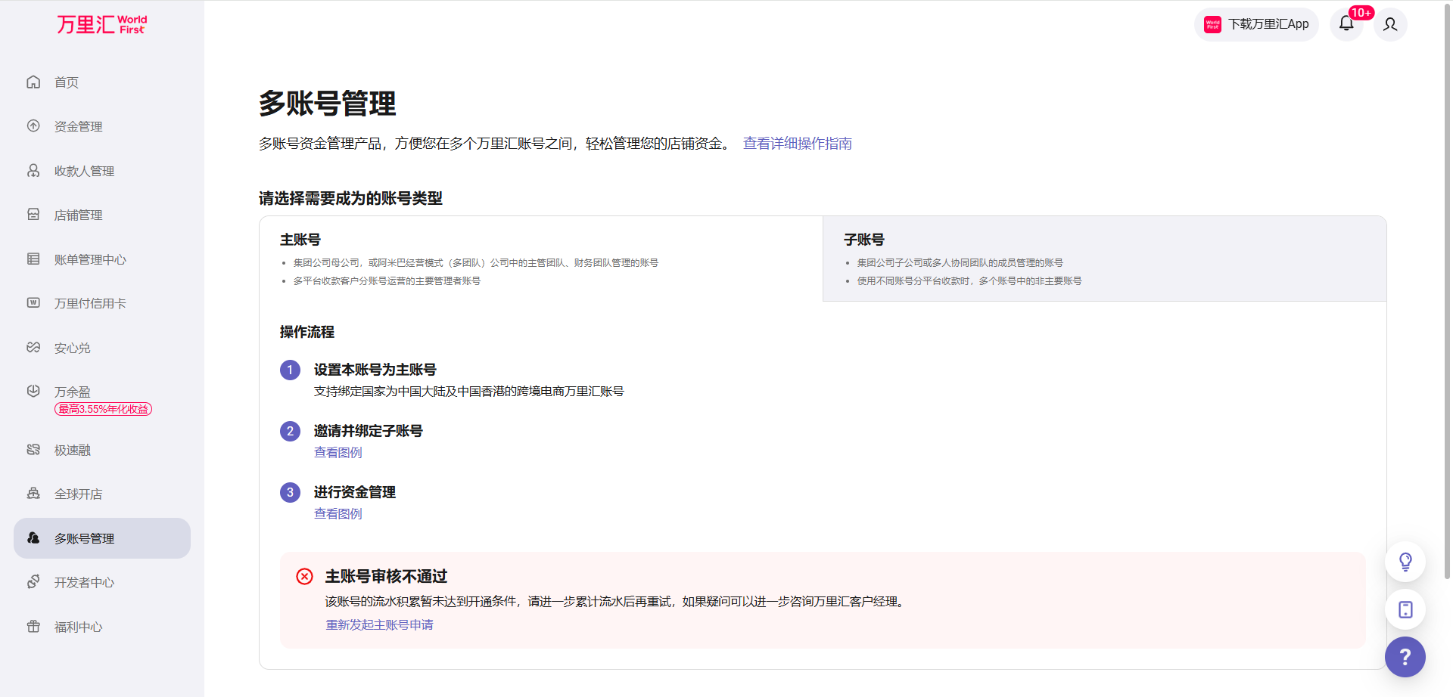Screen dimensions: 1453x697
Task: Switch to the 子账号 account type tab
Action: [x=1103, y=259]
